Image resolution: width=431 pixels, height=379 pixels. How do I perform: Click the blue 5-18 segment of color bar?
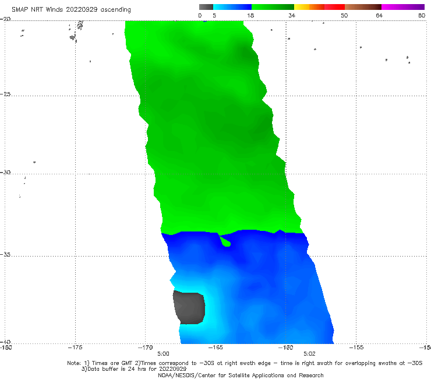point(232,7)
